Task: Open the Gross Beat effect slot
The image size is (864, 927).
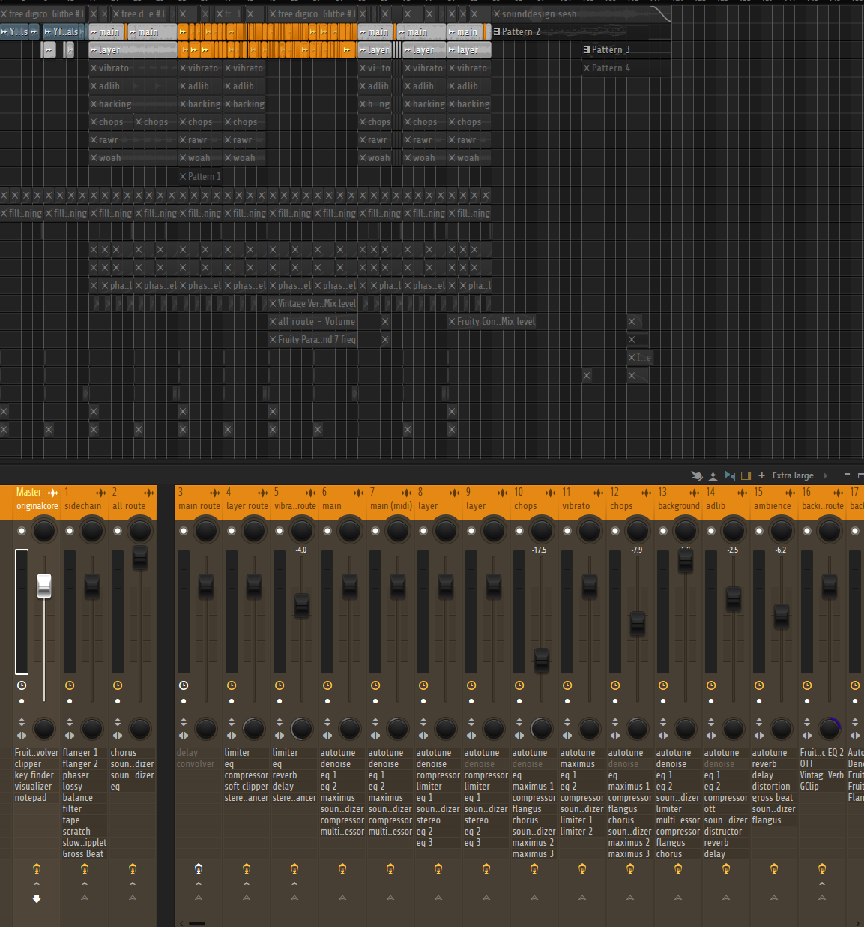Action: point(83,854)
